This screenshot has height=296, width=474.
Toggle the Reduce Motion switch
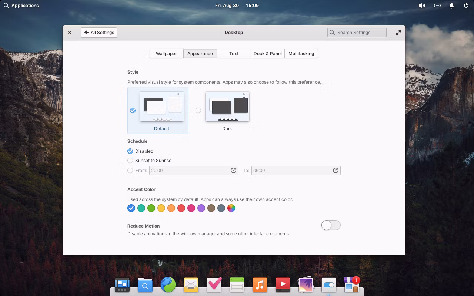coord(331,225)
